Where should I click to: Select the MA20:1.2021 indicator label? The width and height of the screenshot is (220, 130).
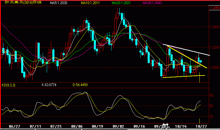pyautogui.click(x=121, y=3)
